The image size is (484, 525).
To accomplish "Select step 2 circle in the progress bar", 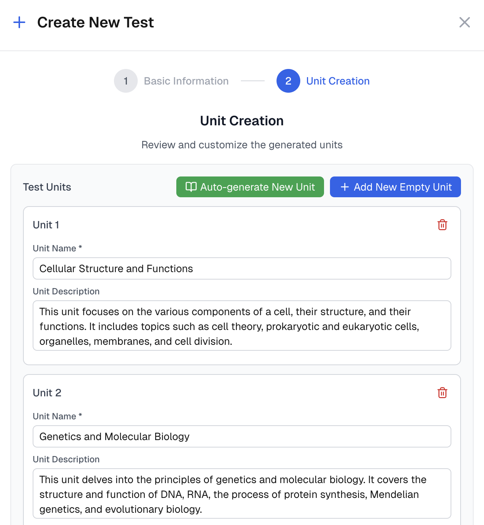I will [x=288, y=81].
